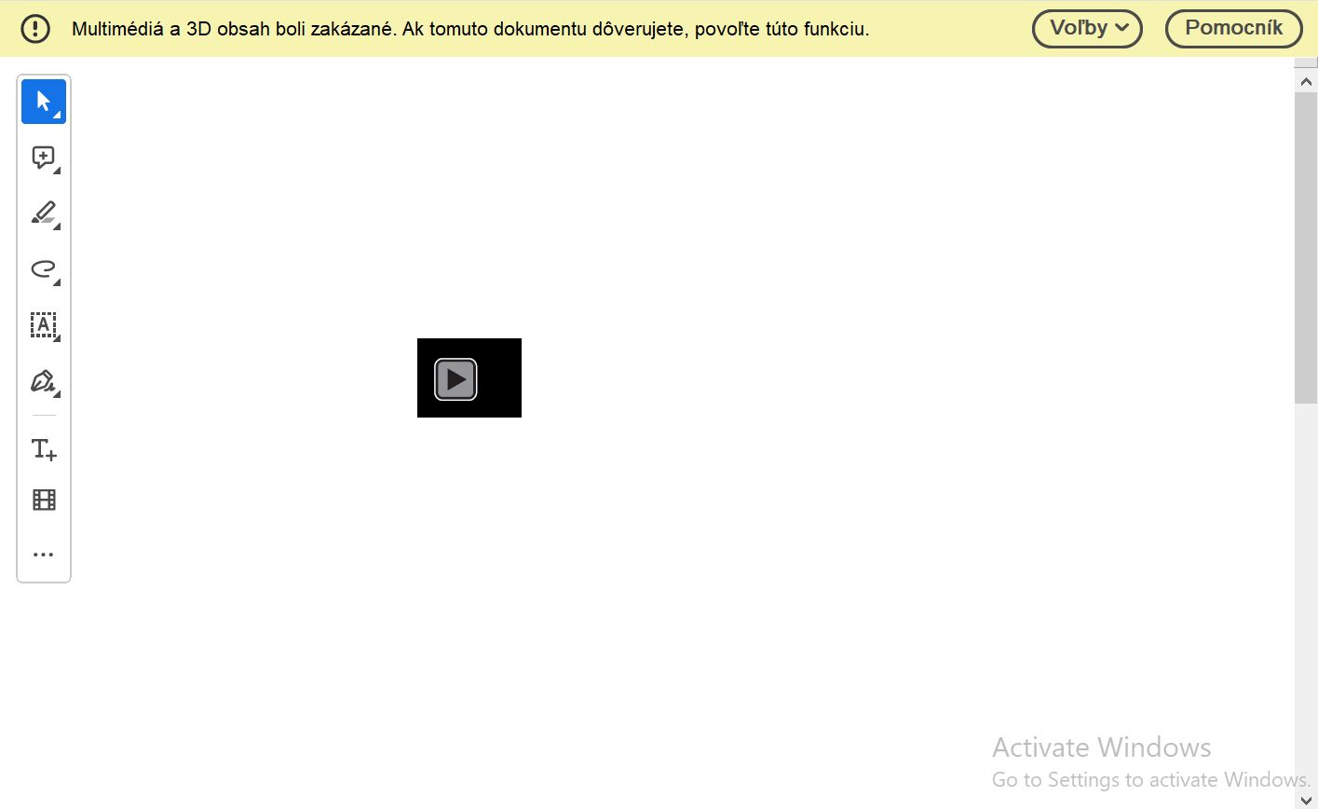Viewport: 1318px width, 809px height.
Task: Click the More Tools ellipsis
Action: [x=44, y=554]
